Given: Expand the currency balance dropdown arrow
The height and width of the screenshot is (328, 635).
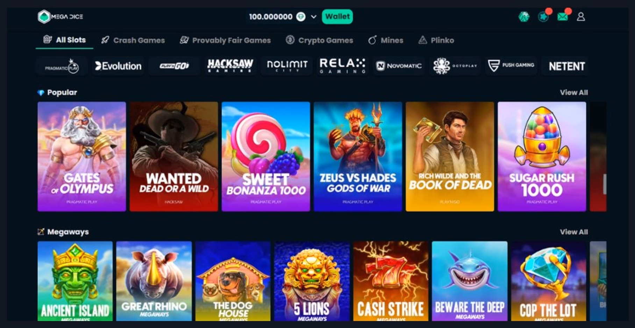Looking at the screenshot, I should (x=314, y=17).
